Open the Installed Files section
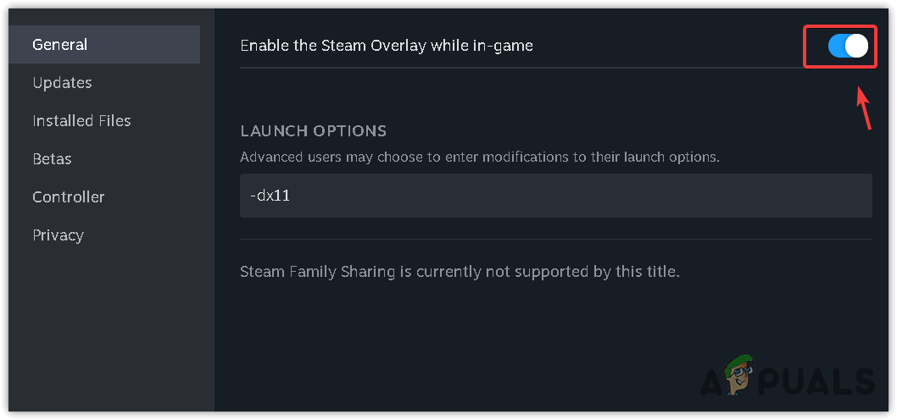 (x=81, y=121)
